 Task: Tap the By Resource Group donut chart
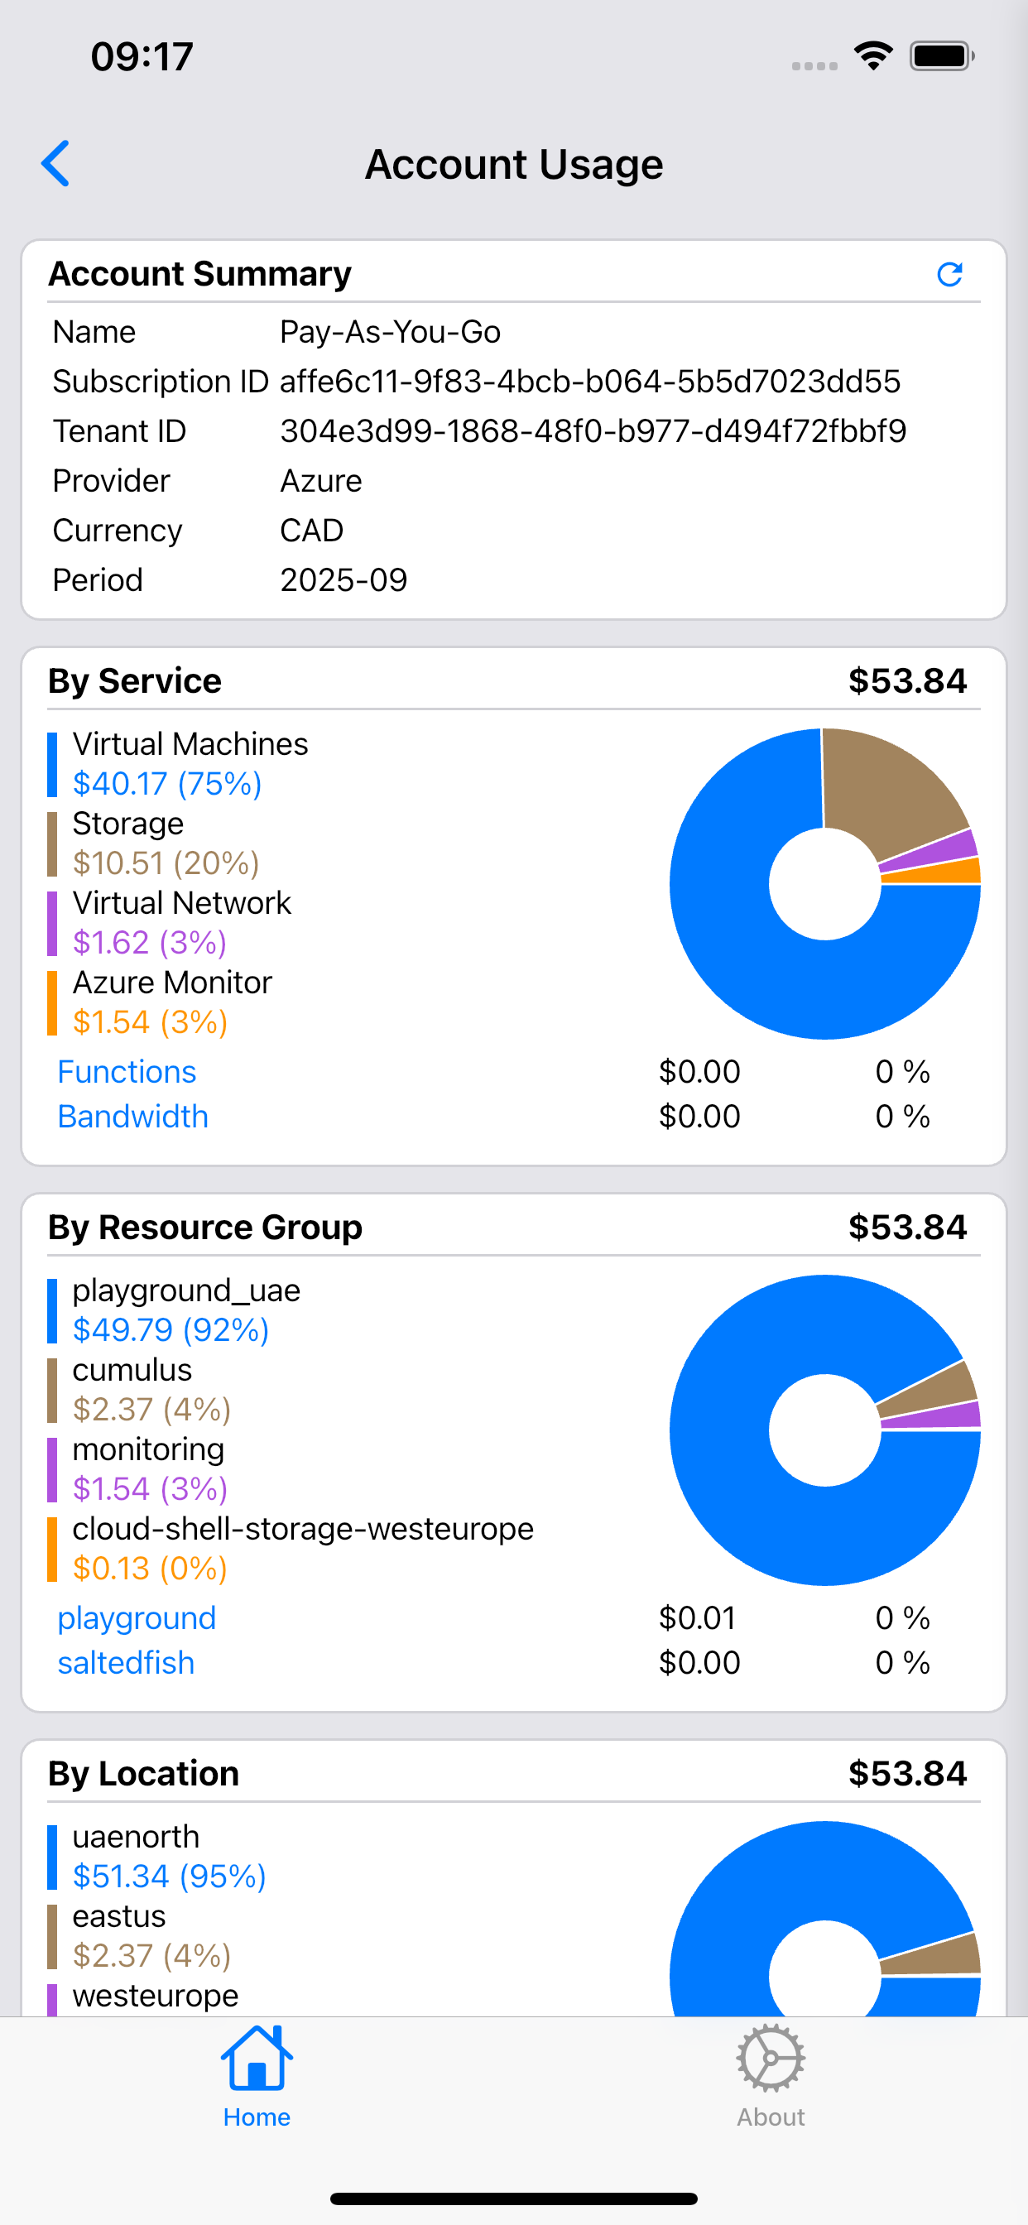pos(825,1430)
